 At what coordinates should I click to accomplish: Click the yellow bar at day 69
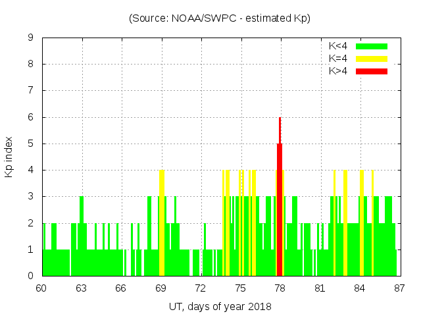[161, 224]
